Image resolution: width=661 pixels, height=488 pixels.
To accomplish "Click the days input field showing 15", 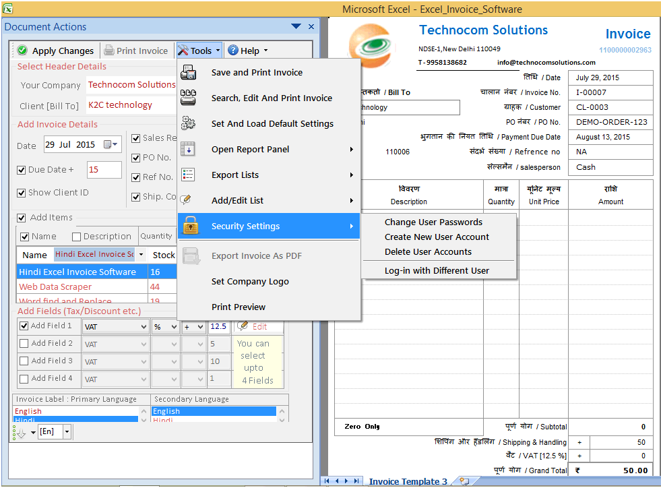I will [x=104, y=170].
